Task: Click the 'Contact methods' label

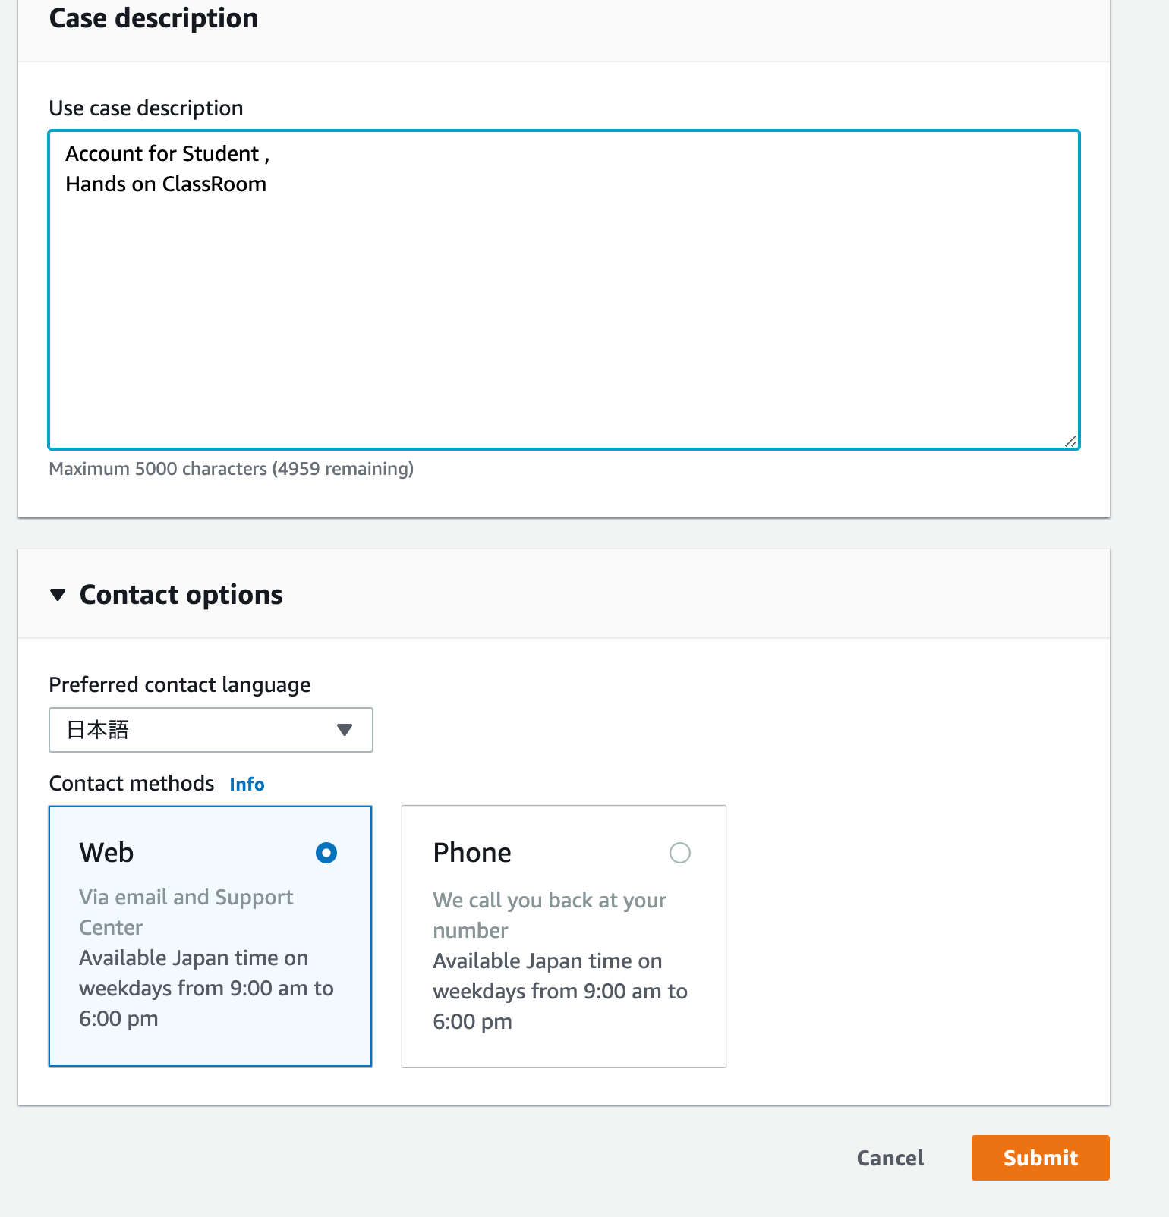Action: 132,784
